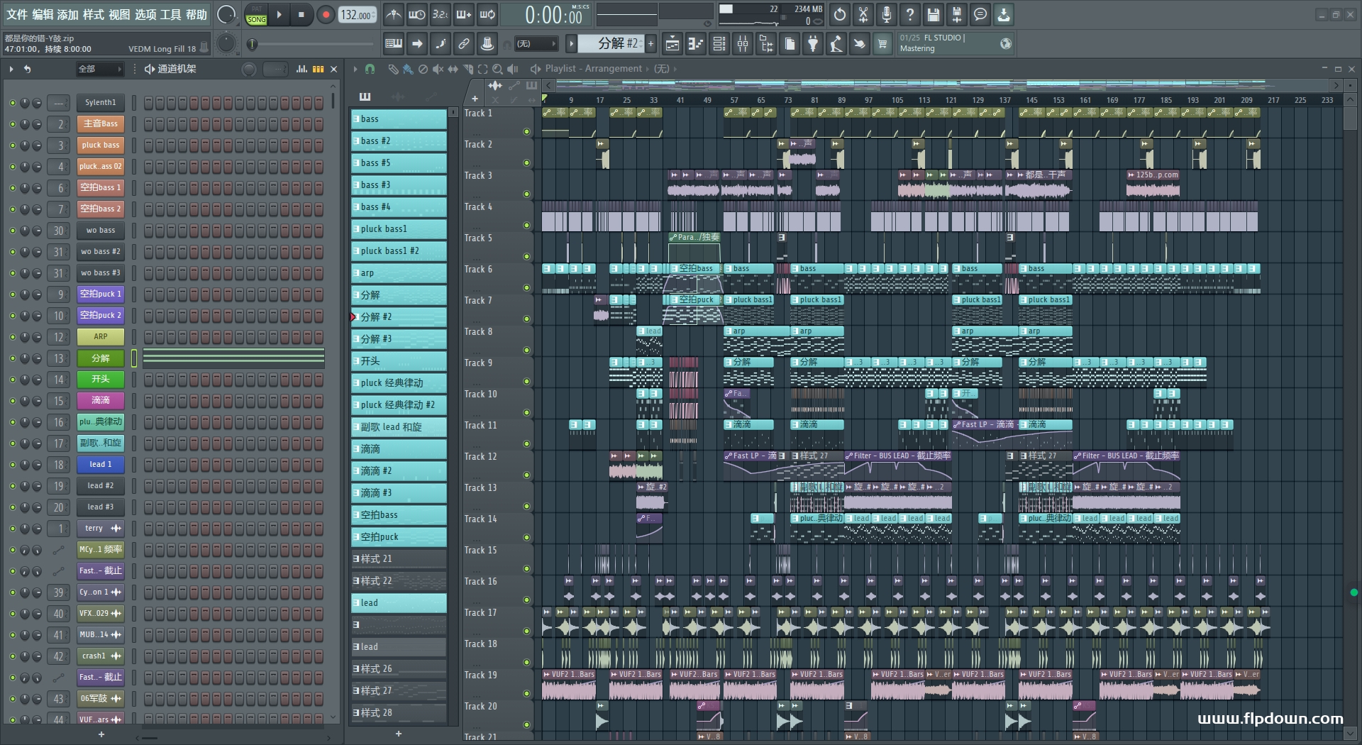The width and height of the screenshot is (1362, 745).
Task: Open the browser view icon
Action: click(x=766, y=44)
